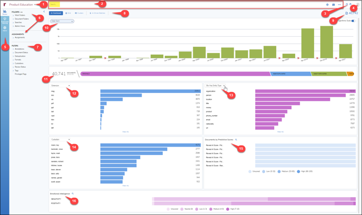The height and width of the screenshot is (215, 362).
Task: Open the Folders more options ellipsis
Action: pyautogui.click(x=22, y=12)
